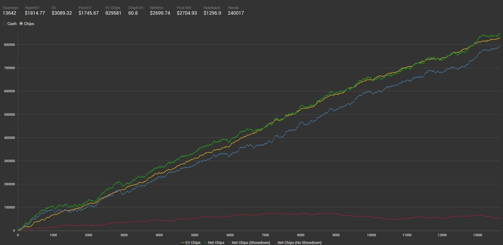503x245 pixels.
Task: Select the Chips radio button
Action: click(21, 24)
